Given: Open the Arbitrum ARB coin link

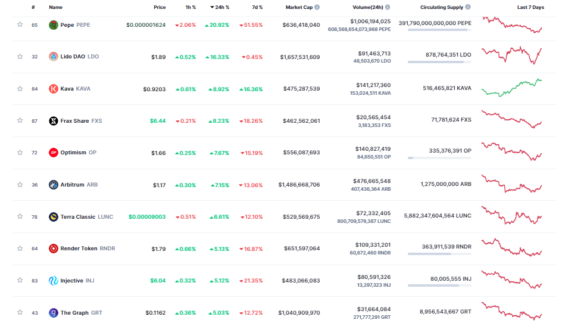Looking at the screenshot, I should [x=79, y=185].
